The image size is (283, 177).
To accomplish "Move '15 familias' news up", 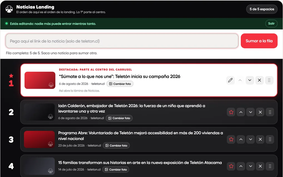I will click(x=241, y=166).
